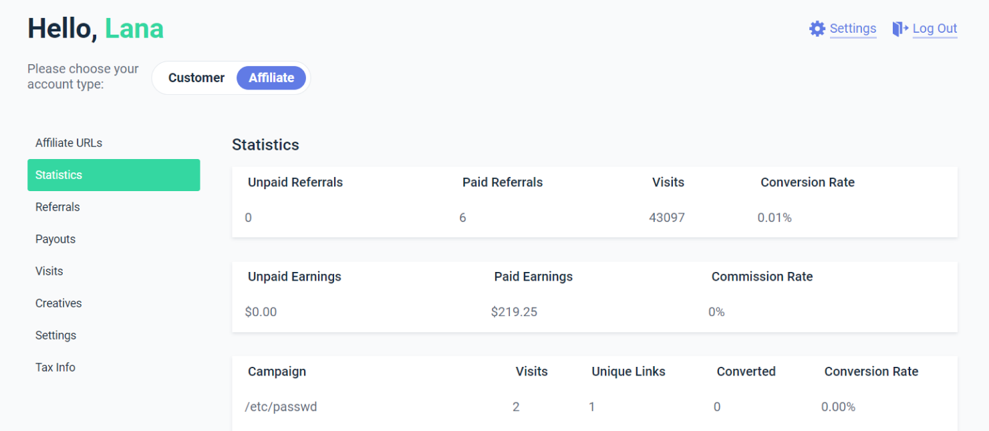Click the visits value 43097
The height and width of the screenshot is (431, 989).
(x=667, y=218)
